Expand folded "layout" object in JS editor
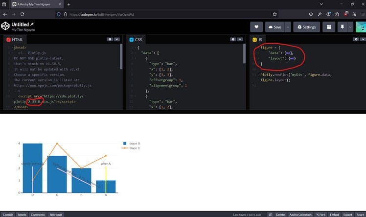This screenshot has width=366, height=217. [x=292, y=58]
